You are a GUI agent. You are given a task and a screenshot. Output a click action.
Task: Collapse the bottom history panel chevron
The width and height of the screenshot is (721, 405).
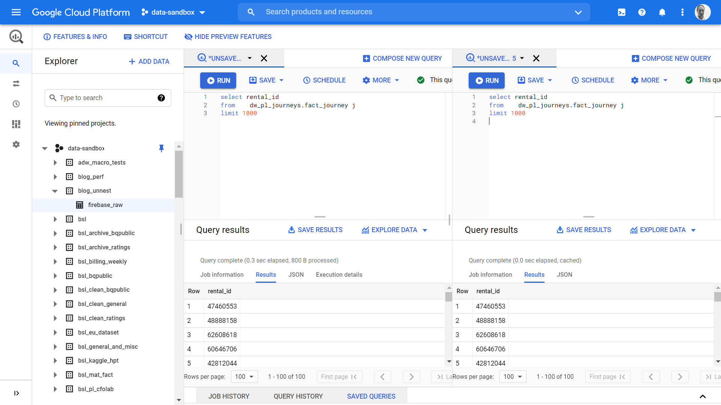pos(703,396)
